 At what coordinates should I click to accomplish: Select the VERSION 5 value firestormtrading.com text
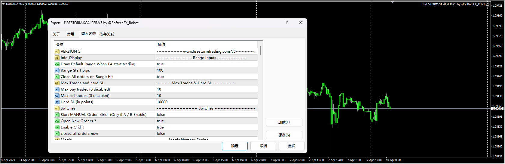tap(207, 51)
